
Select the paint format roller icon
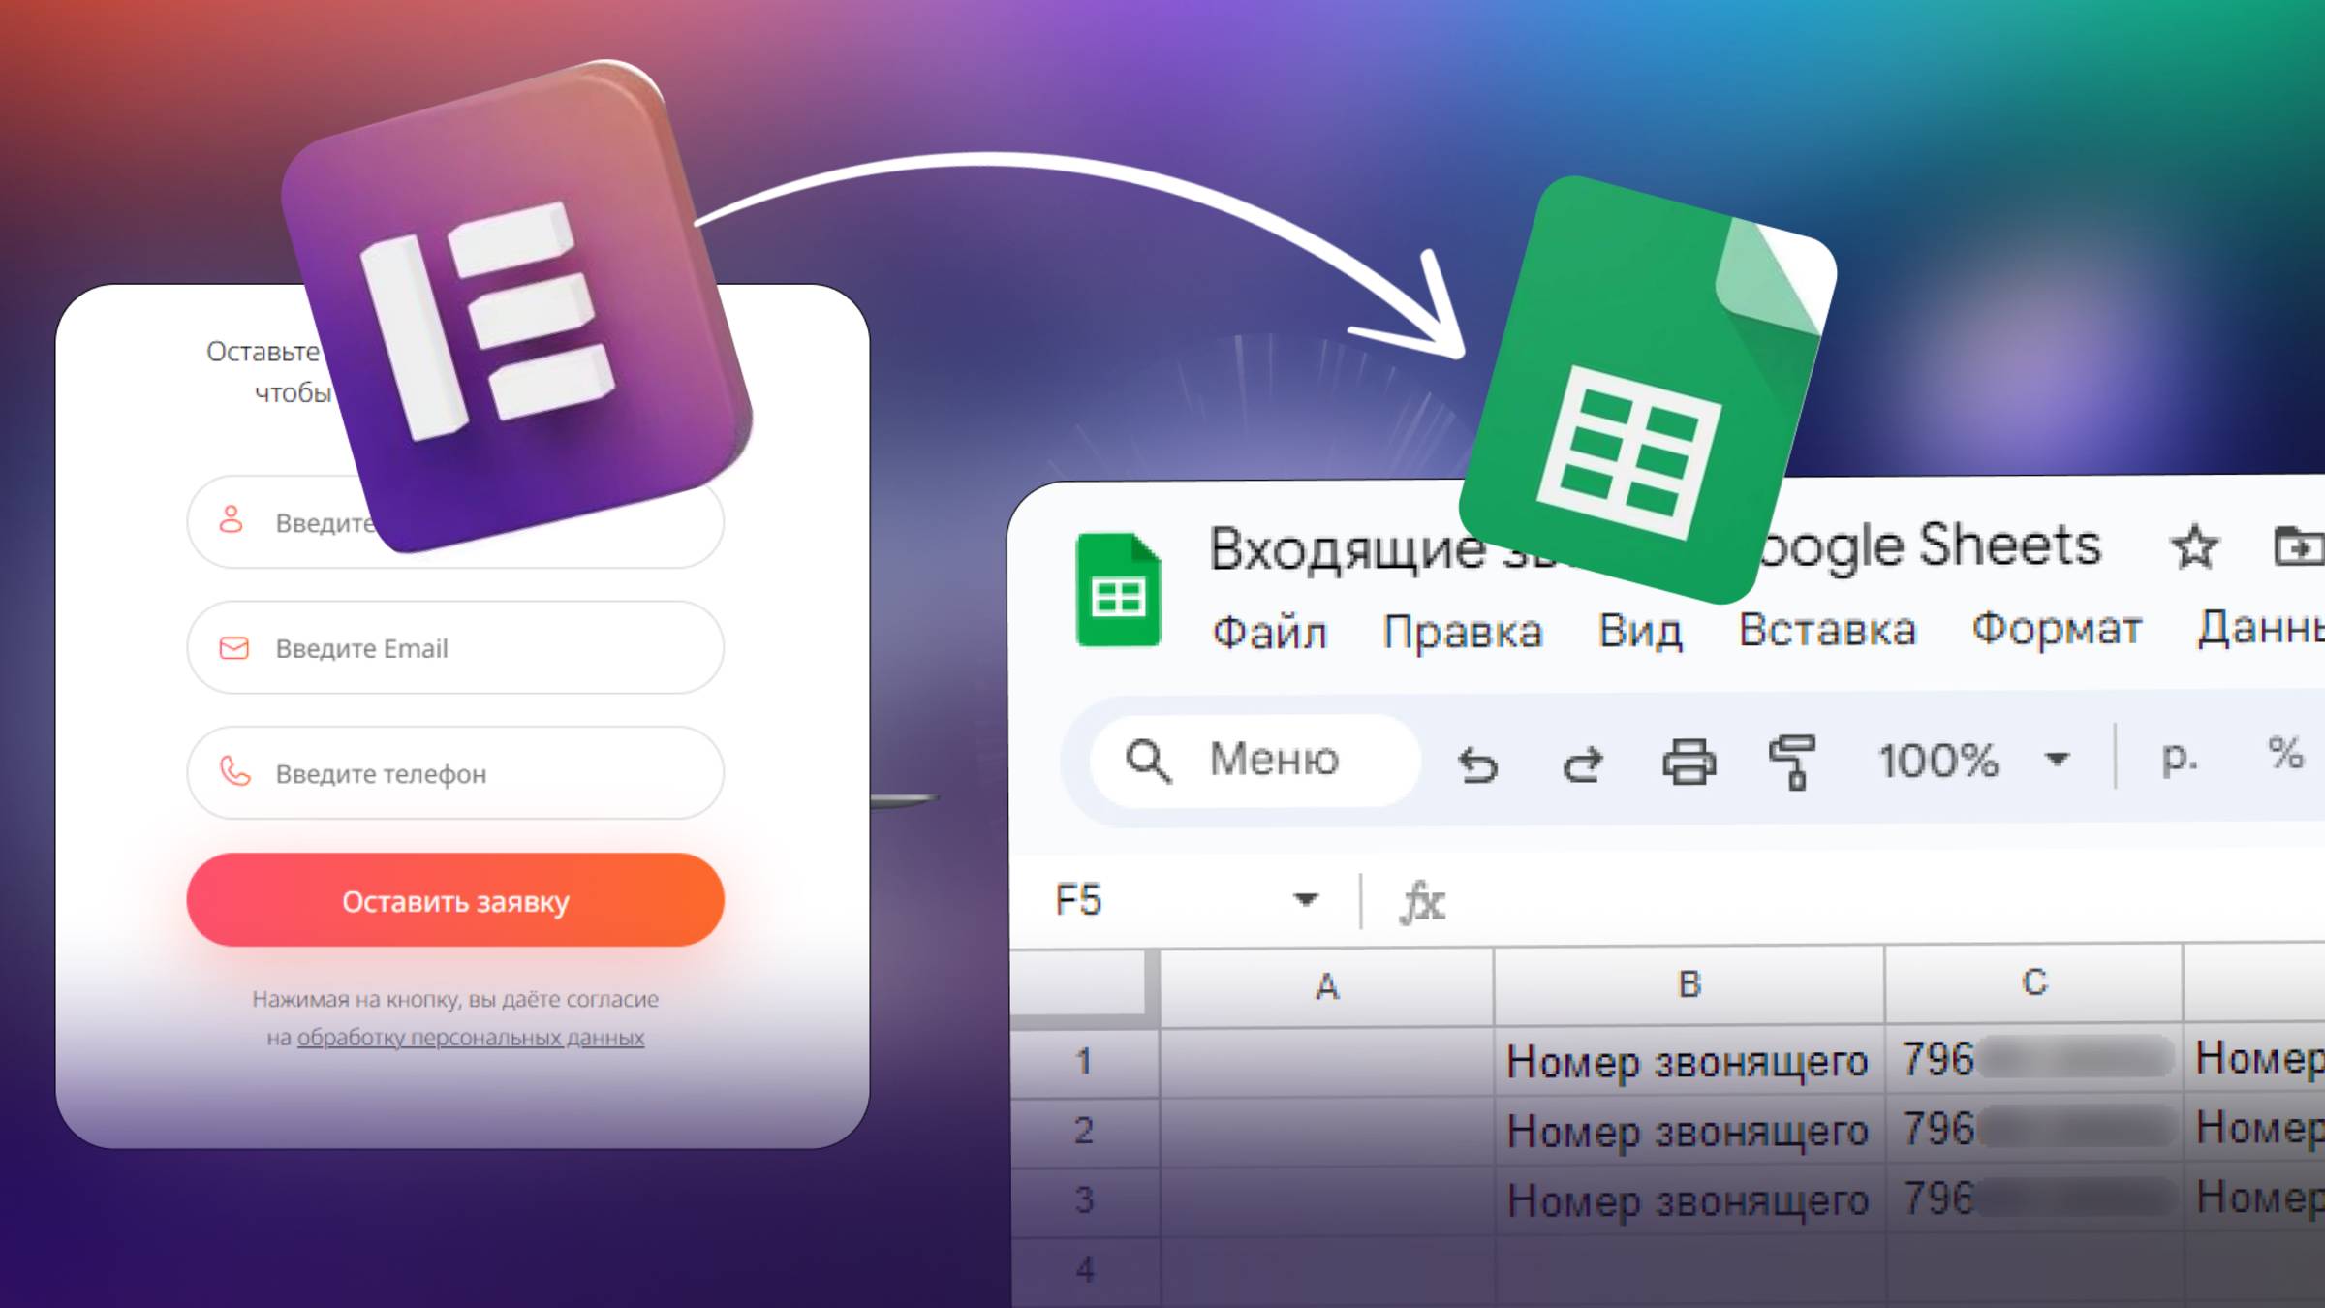[x=1792, y=762]
